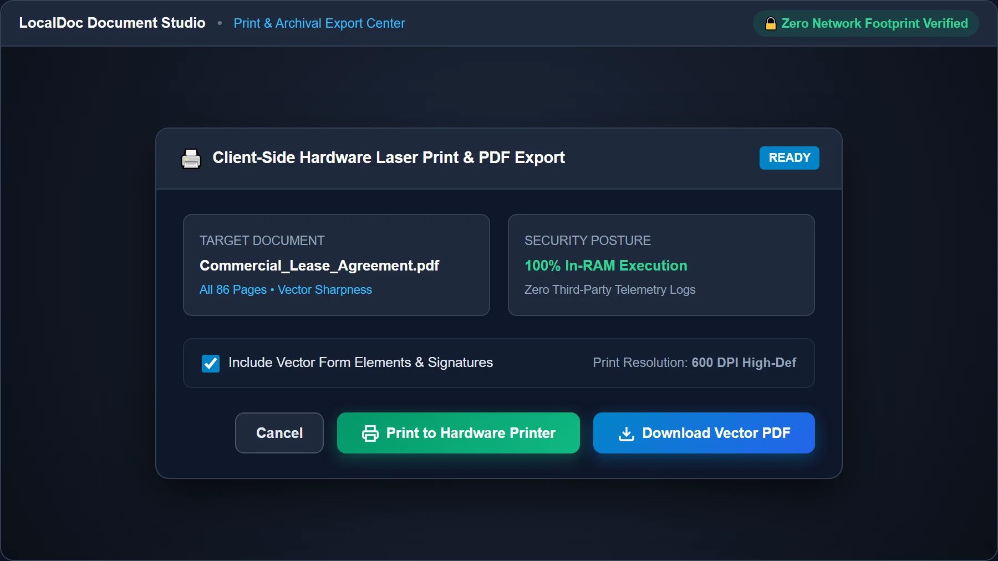
Task: Click the READY status badge
Action: click(790, 158)
